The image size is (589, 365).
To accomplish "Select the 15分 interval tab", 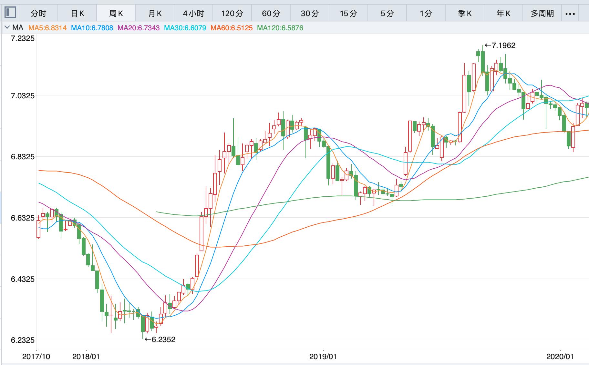I will [348, 13].
